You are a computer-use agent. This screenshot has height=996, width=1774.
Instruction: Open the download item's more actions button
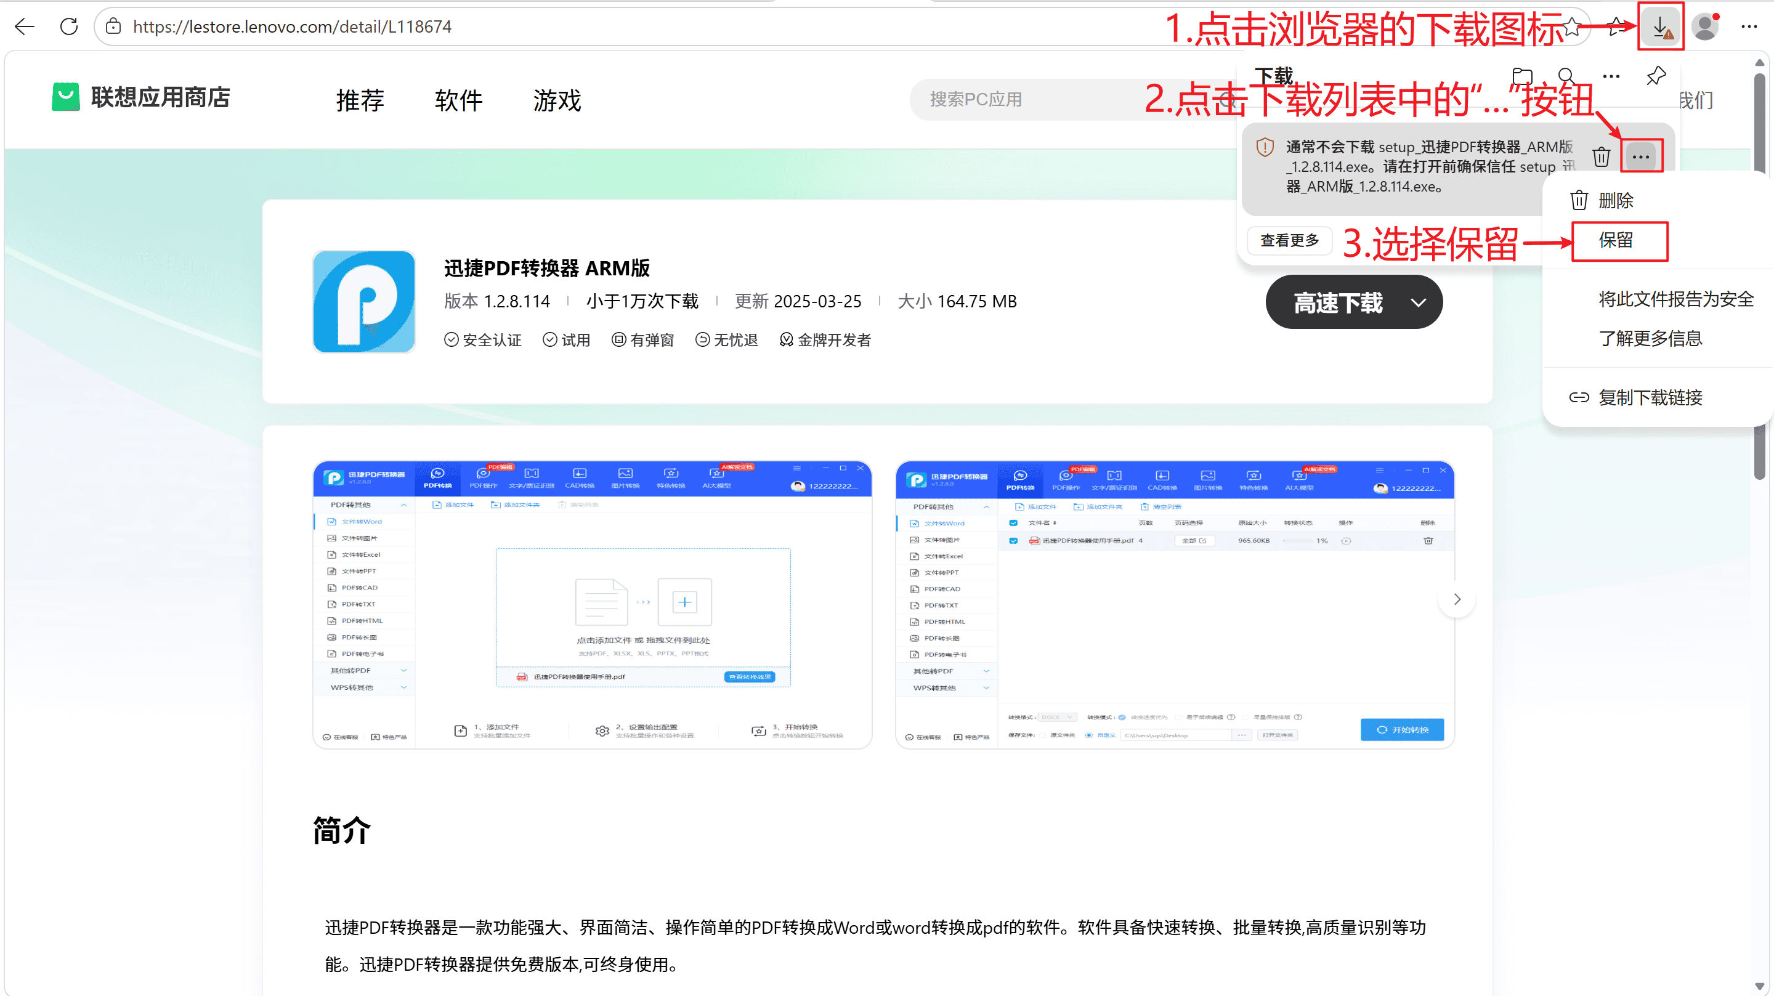(x=1641, y=157)
